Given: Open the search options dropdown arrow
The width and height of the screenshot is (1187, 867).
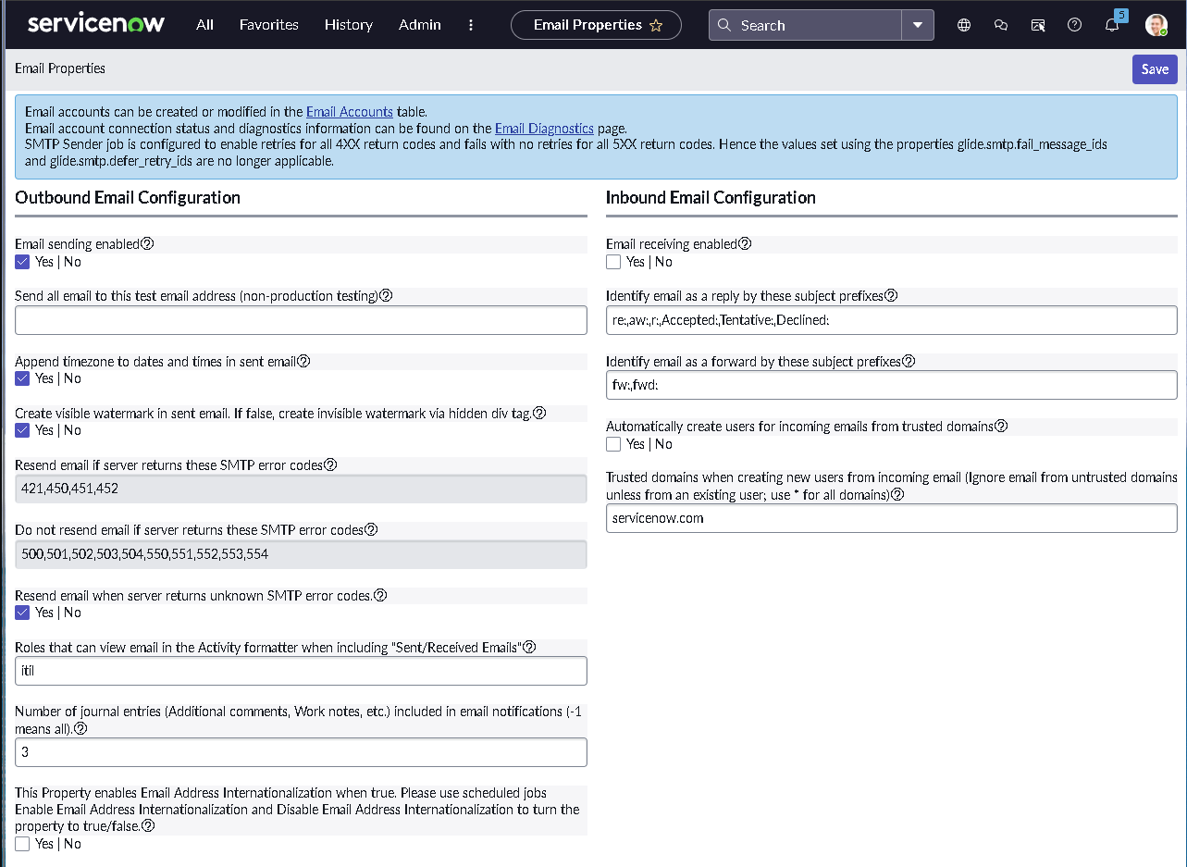Looking at the screenshot, I should pyautogui.click(x=917, y=25).
